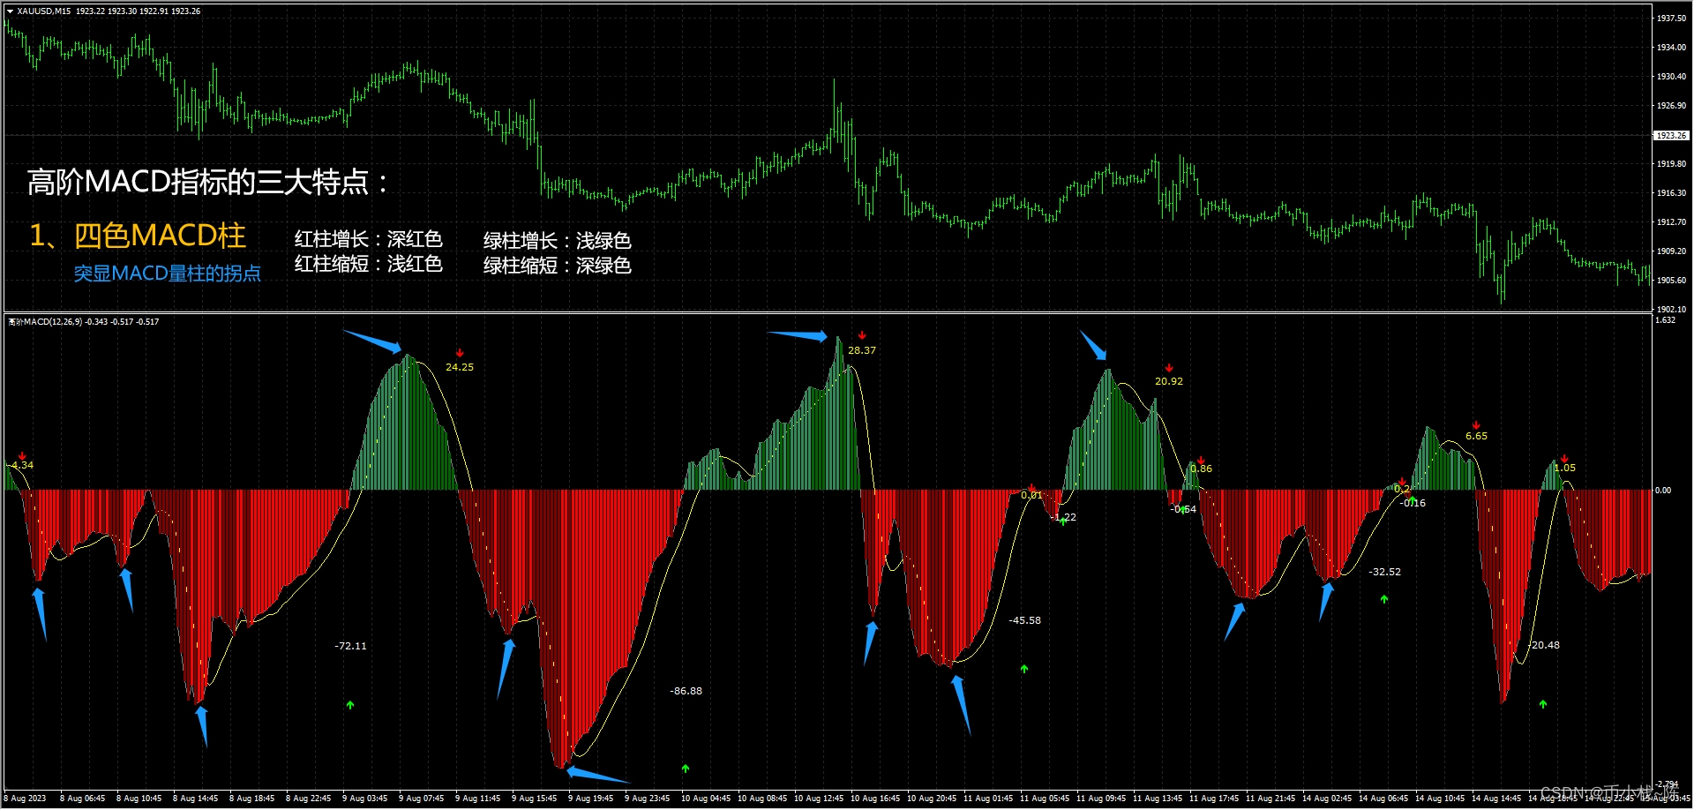
Task: Click the -32.52 value label in indicator window
Action: [x=1383, y=571]
